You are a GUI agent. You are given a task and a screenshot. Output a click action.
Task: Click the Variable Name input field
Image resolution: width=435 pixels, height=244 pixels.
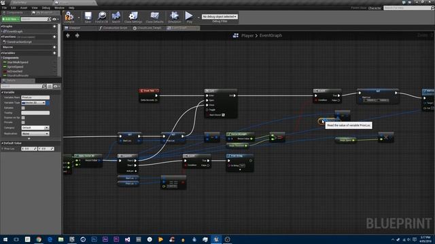click(35, 98)
